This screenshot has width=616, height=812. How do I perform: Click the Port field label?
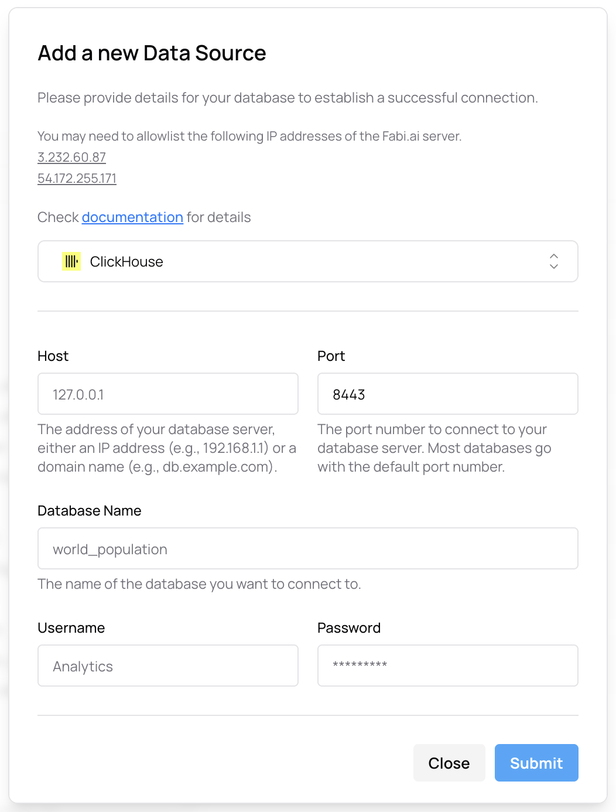click(x=331, y=356)
